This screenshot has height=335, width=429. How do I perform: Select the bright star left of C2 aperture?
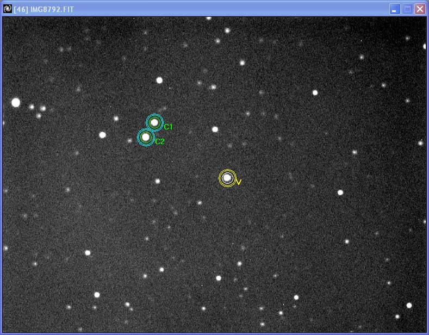point(102,135)
